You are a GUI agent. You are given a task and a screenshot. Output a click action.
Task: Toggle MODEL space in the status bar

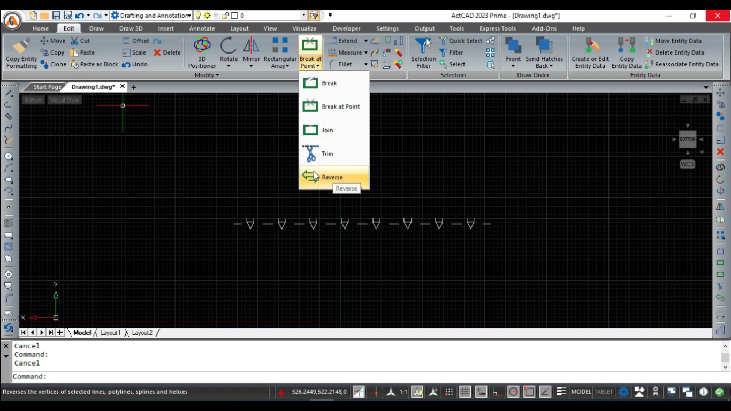(x=581, y=392)
